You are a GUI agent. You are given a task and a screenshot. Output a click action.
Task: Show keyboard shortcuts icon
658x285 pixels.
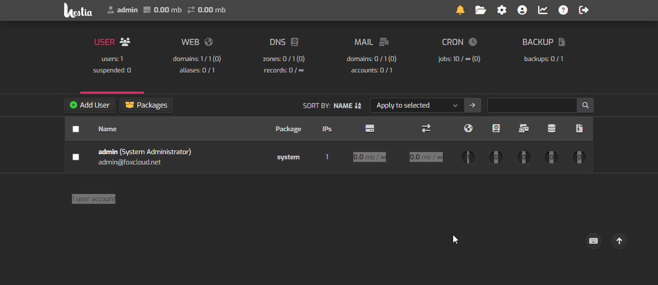pos(593,241)
